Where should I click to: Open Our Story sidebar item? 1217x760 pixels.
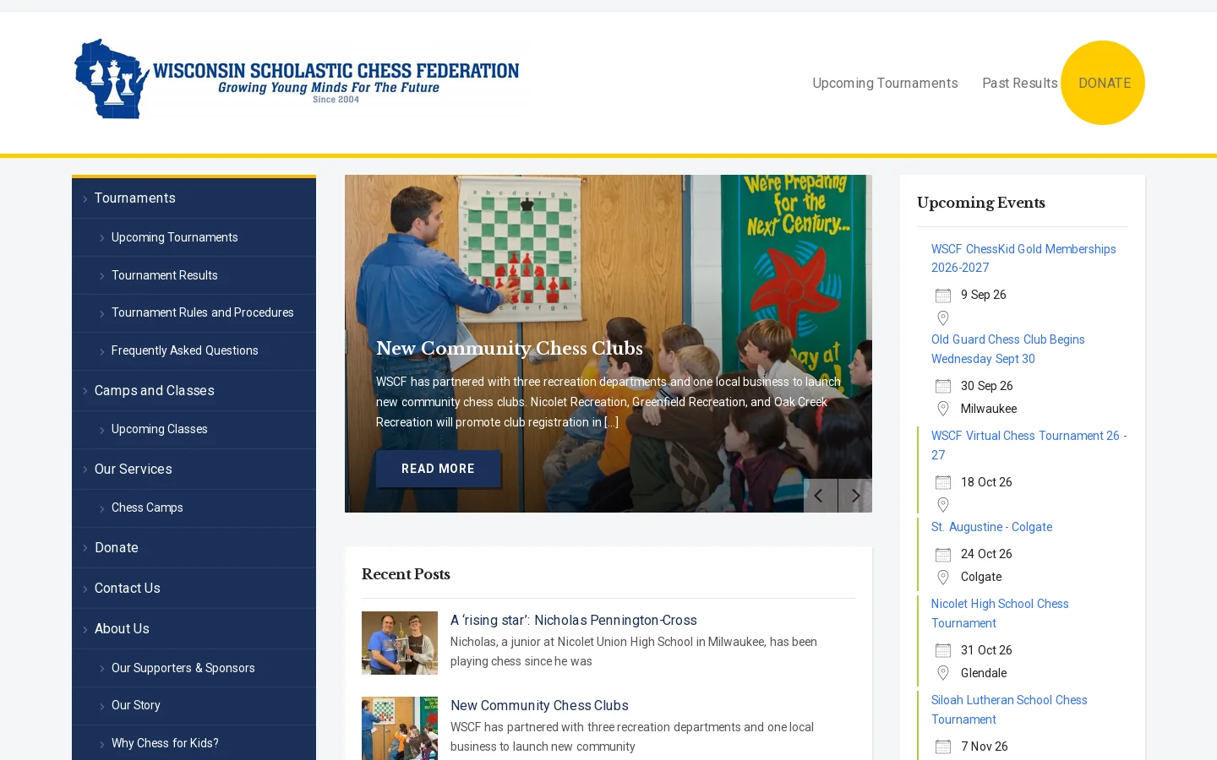pos(194,706)
